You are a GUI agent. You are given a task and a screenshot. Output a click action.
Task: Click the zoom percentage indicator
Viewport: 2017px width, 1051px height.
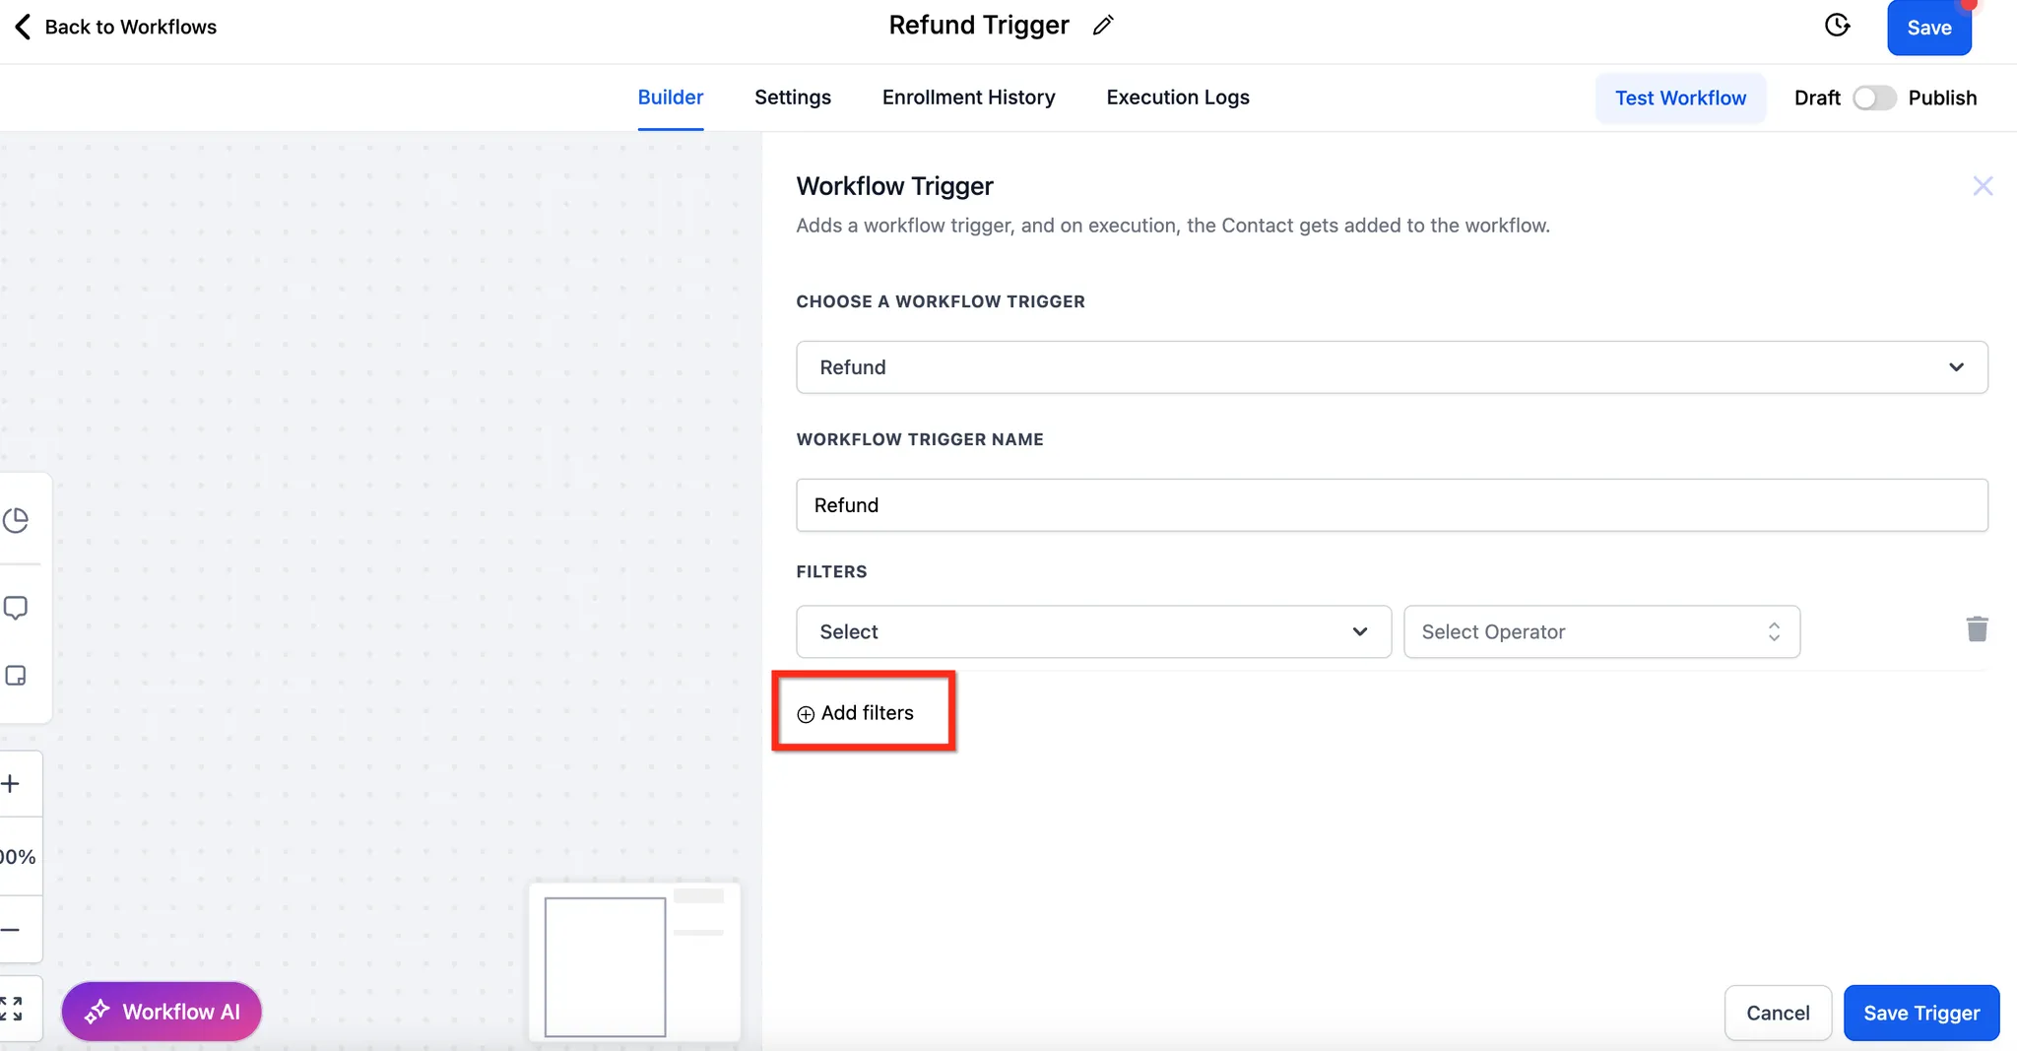coord(18,857)
